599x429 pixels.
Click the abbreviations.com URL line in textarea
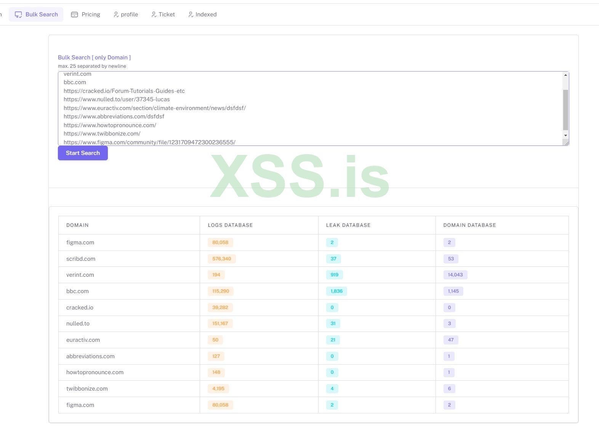coord(114,116)
